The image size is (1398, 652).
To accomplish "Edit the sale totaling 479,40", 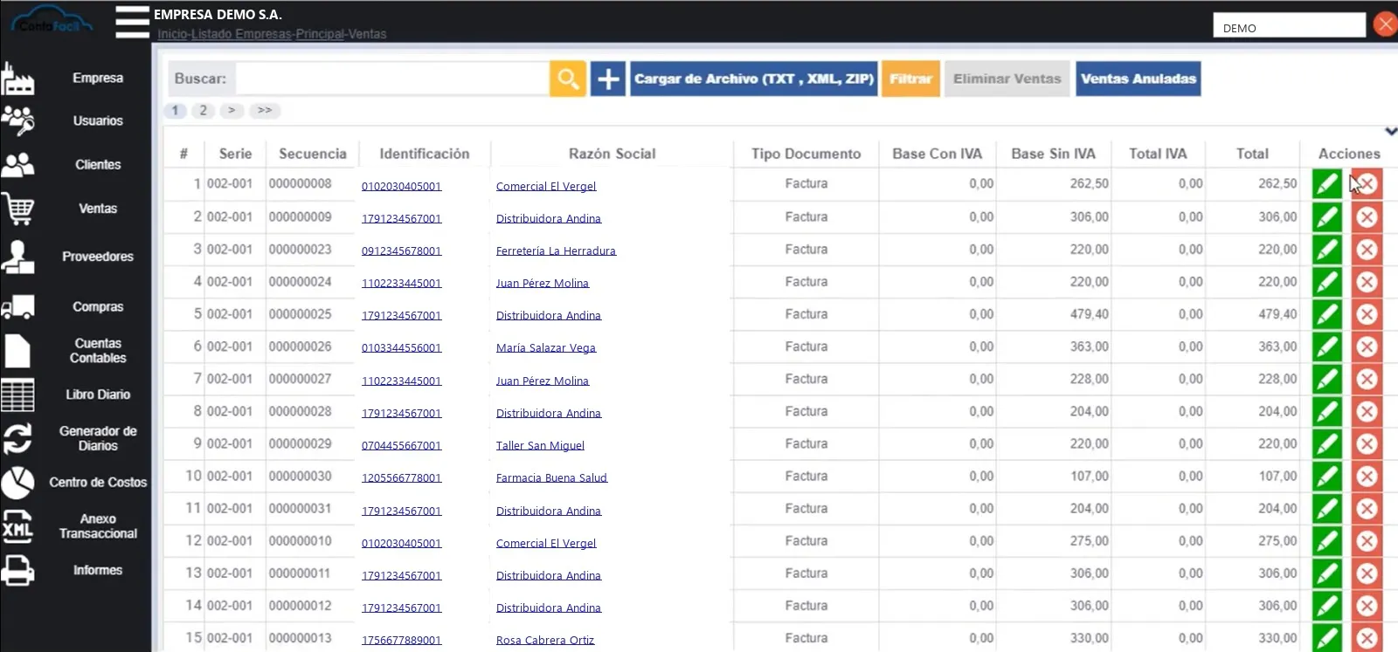I will 1327,314.
